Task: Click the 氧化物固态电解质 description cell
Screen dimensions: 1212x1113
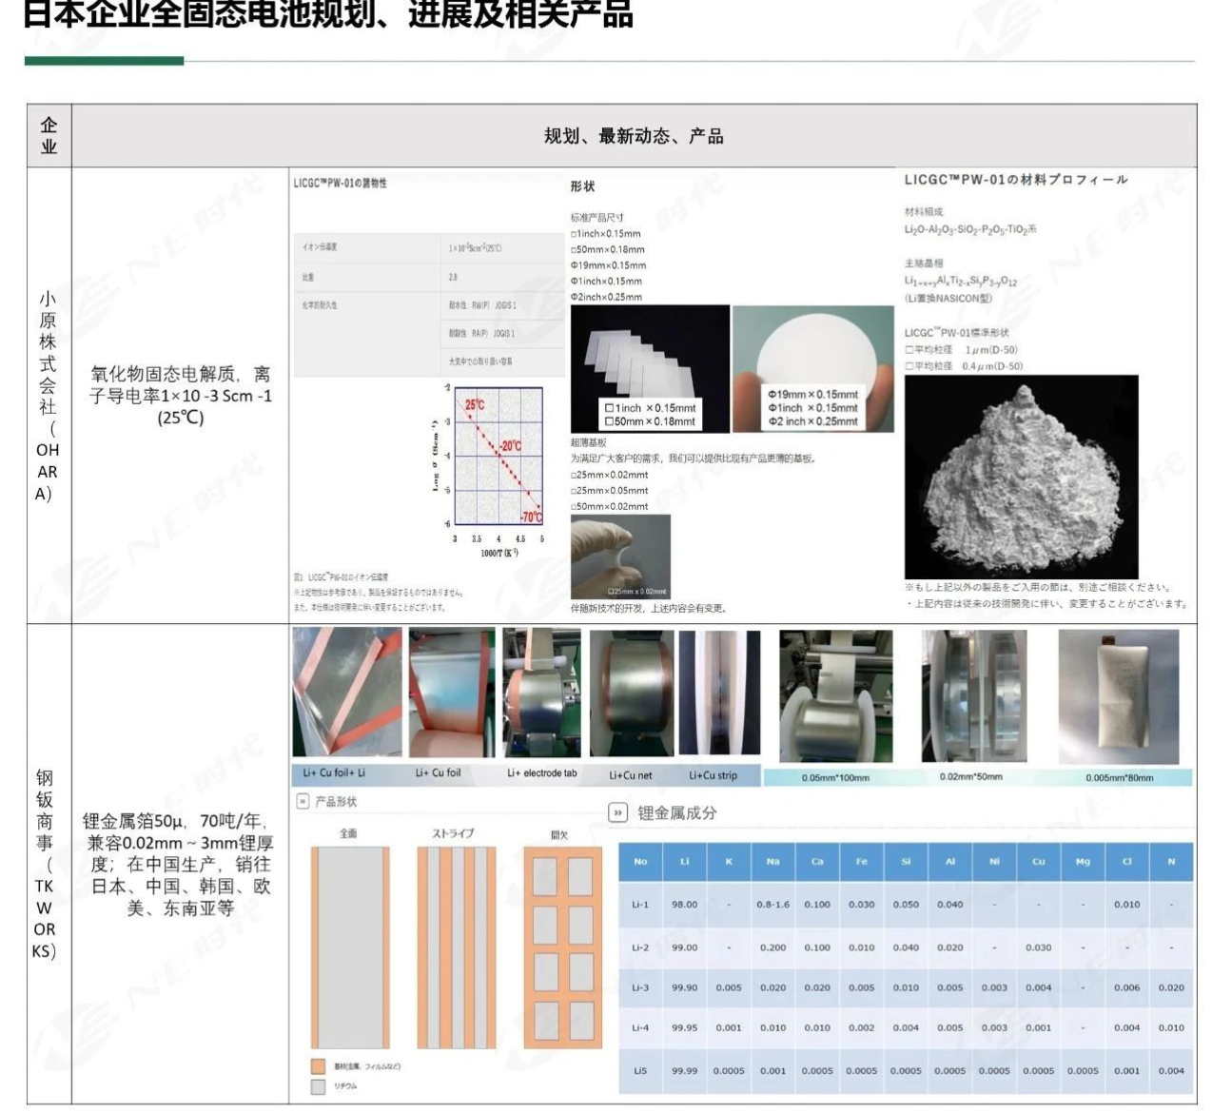Action: 181,396
